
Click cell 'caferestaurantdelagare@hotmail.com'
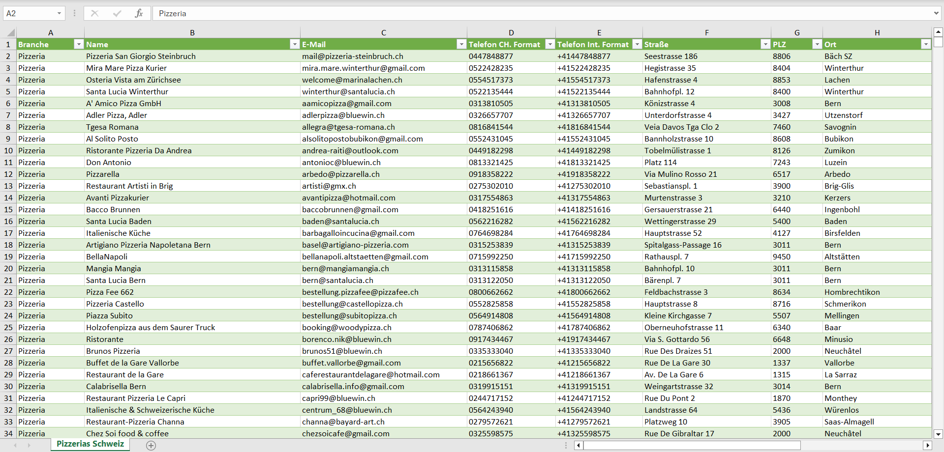tap(384, 374)
